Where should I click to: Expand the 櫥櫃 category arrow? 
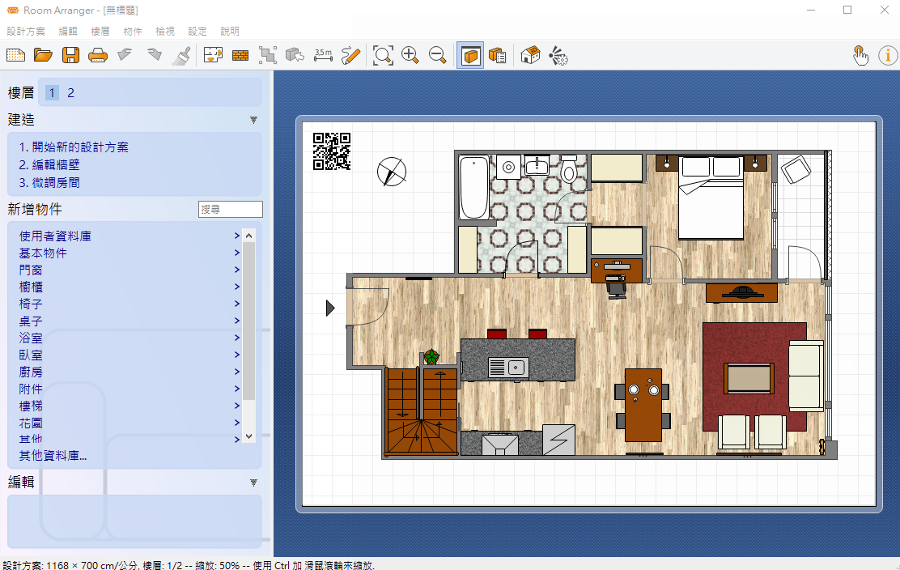pos(237,287)
